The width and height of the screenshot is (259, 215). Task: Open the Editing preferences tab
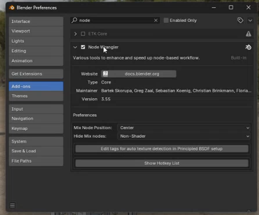pos(36,51)
